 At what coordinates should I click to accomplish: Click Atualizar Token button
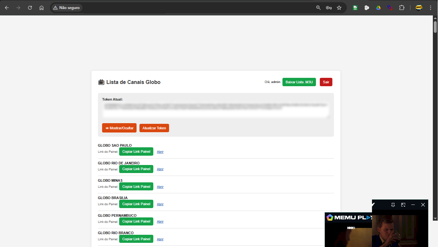click(154, 128)
